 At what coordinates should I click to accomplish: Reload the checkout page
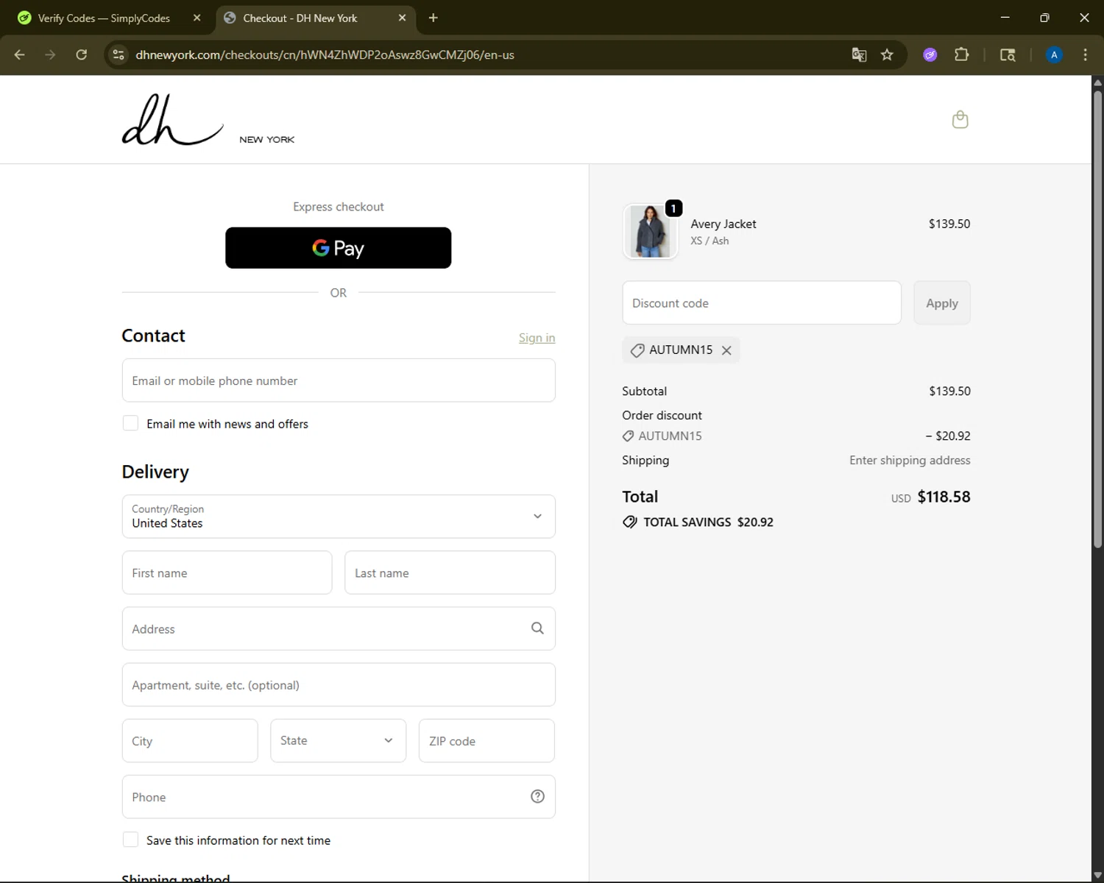pyautogui.click(x=82, y=54)
